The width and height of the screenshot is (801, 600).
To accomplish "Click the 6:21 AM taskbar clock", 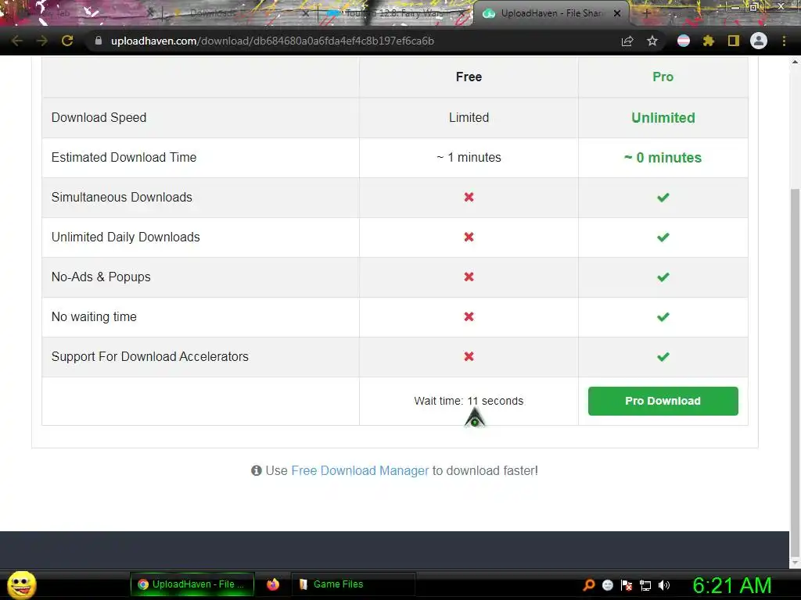I will click(x=731, y=585).
